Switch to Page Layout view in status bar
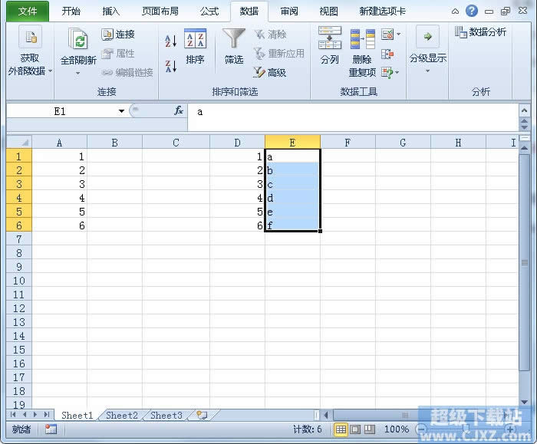 pyautogui.click(x=355, y=429)
